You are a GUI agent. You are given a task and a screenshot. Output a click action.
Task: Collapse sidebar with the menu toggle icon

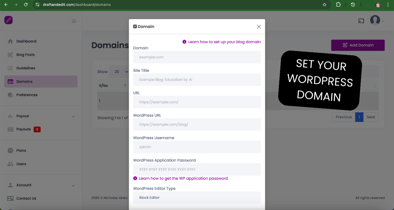[74, 21]
